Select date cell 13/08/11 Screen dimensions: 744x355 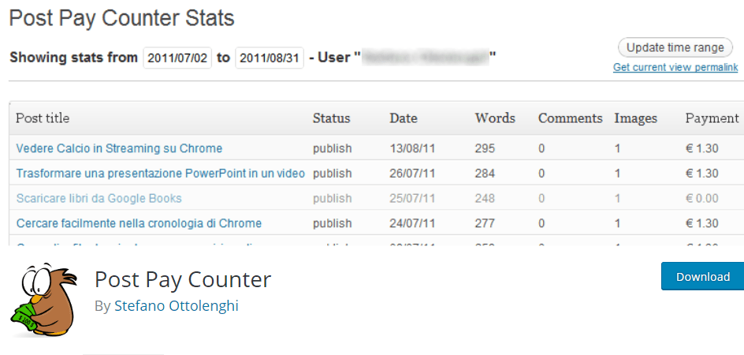pos(412,149)
